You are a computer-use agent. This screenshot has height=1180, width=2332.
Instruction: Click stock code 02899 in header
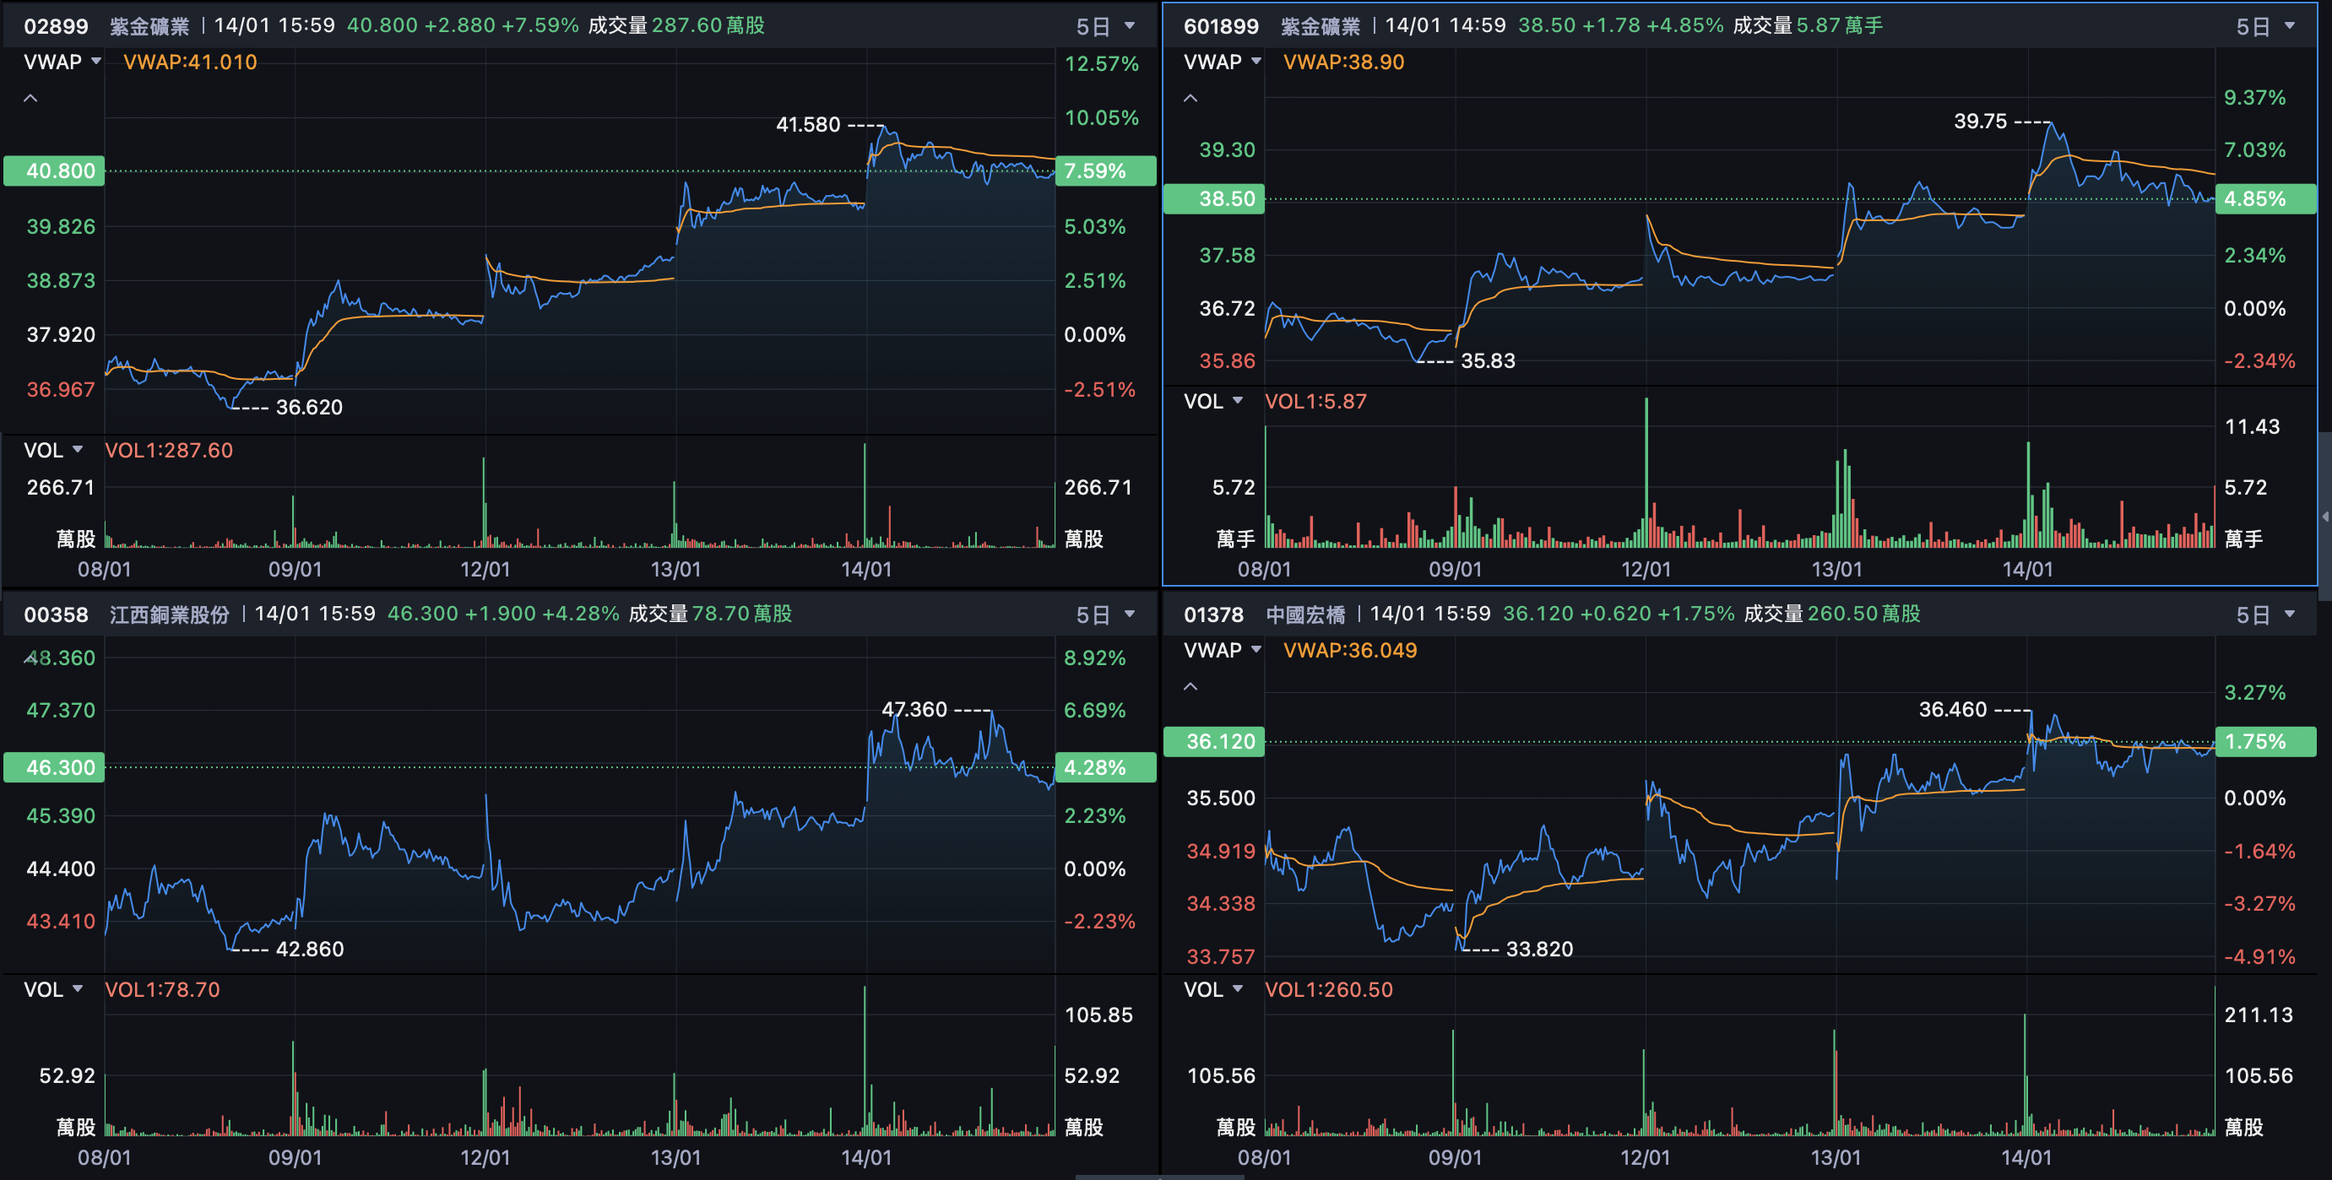click(x=56, y=26)
